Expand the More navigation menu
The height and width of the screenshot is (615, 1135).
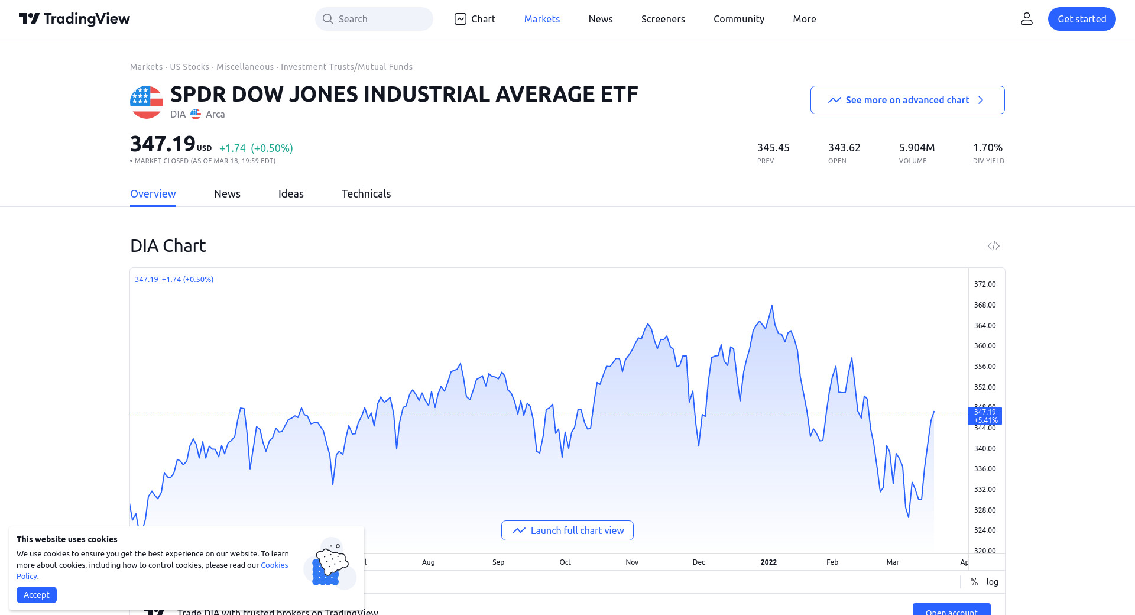pyautogui.click(x=804, y=19)
